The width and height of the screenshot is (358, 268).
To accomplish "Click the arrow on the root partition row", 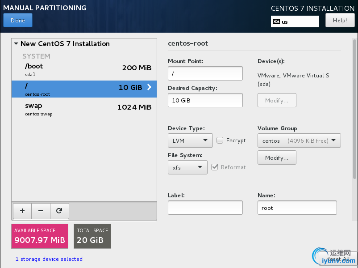I will tap(150, 87).
